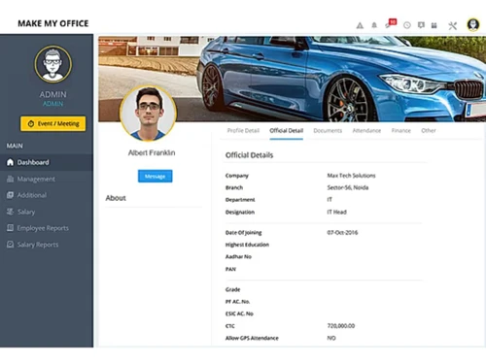The height and width of the screenshot is (364, 486).
Task: Click the Additional sidebar icon
Action: [10, 195]
